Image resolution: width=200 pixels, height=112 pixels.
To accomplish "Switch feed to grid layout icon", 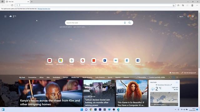I will coord(174,77).
